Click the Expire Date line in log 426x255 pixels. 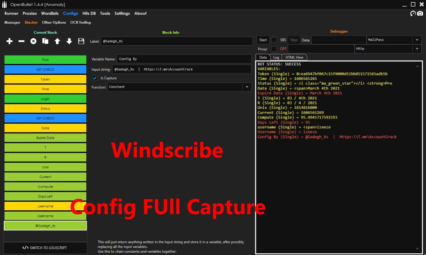click(300, 93)
